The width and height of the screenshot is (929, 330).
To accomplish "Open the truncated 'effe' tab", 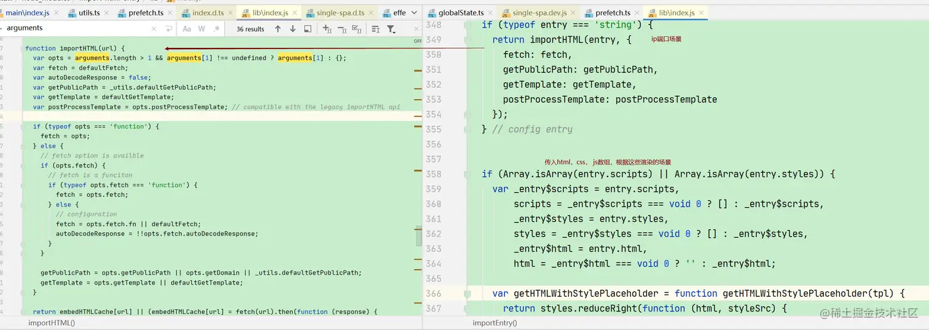I will (x=394, y=13).
